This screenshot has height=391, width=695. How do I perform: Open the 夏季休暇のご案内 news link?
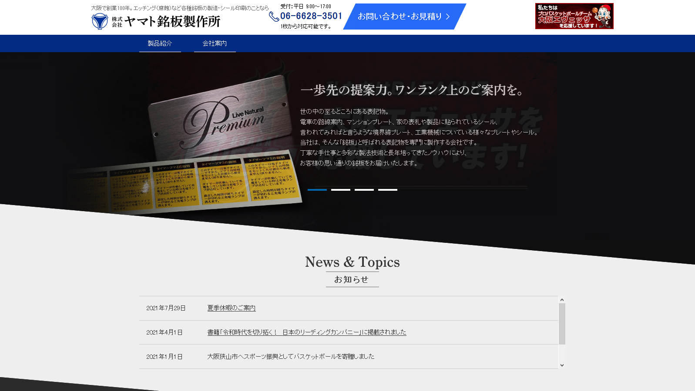click(231, 308)
